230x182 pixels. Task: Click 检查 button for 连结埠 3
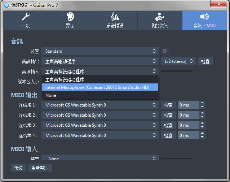tap(168, 125)
